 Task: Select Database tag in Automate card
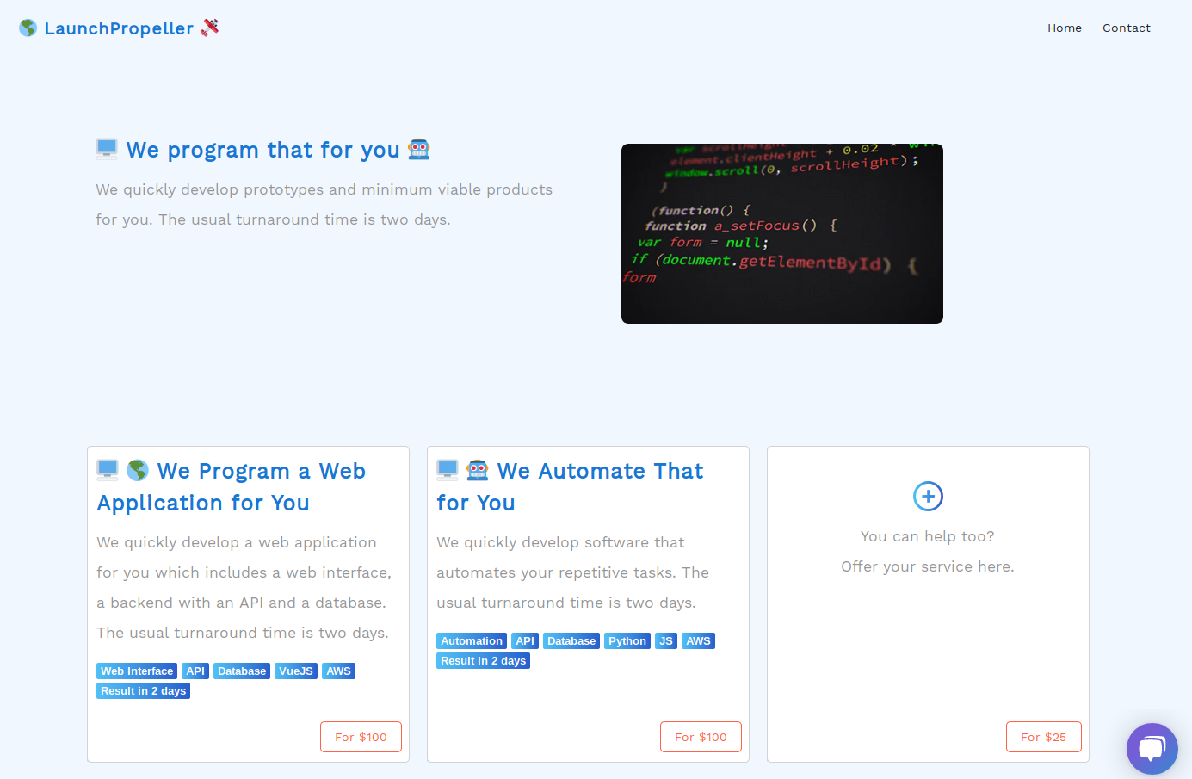[x=571, y=641]
